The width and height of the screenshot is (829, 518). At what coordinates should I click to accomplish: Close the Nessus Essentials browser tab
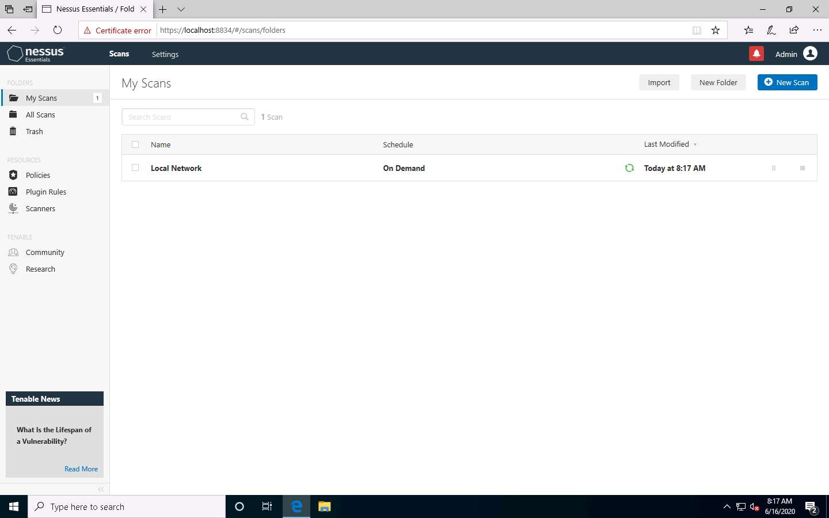143,9
